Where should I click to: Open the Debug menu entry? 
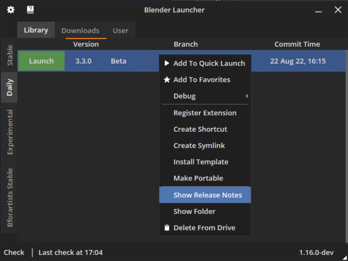pos(205,96)
